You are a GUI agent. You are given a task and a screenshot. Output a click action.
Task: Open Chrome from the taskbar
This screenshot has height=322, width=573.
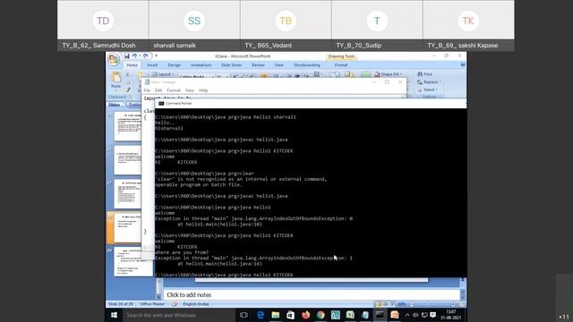click(321, 315)
